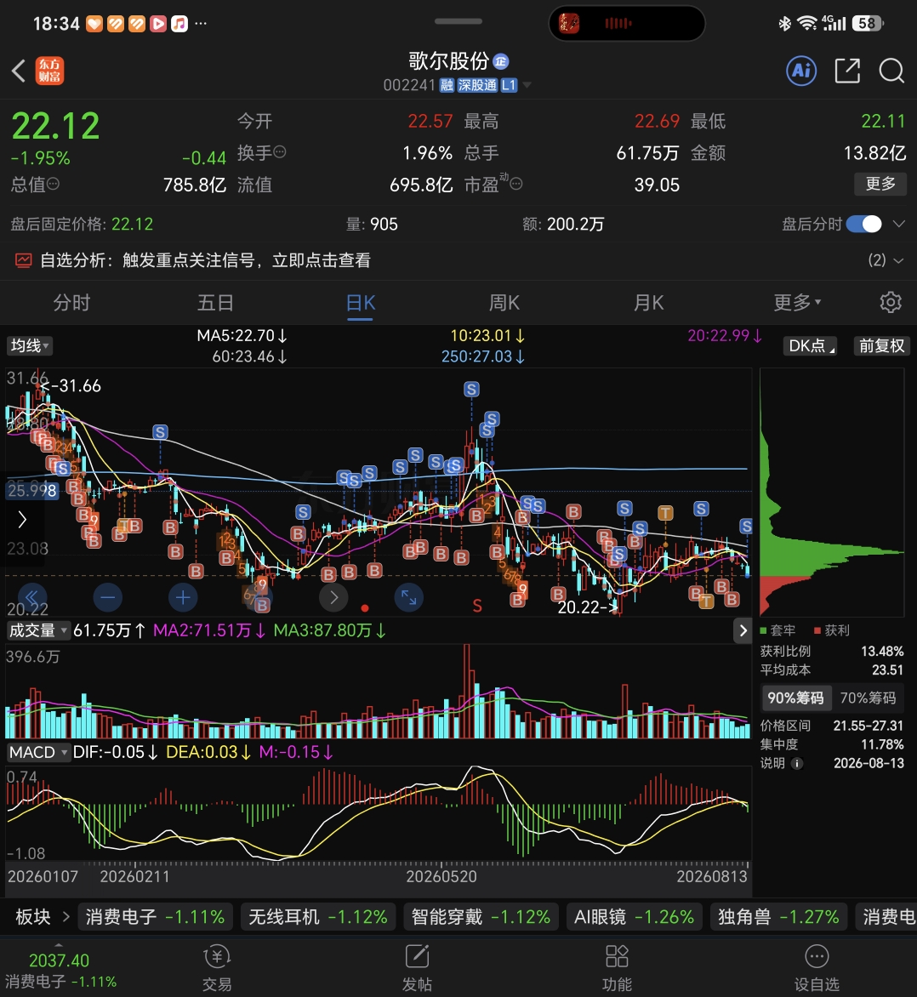Tap the 更多 quote details button
The image size is (917, 997).
pos(880,184)
